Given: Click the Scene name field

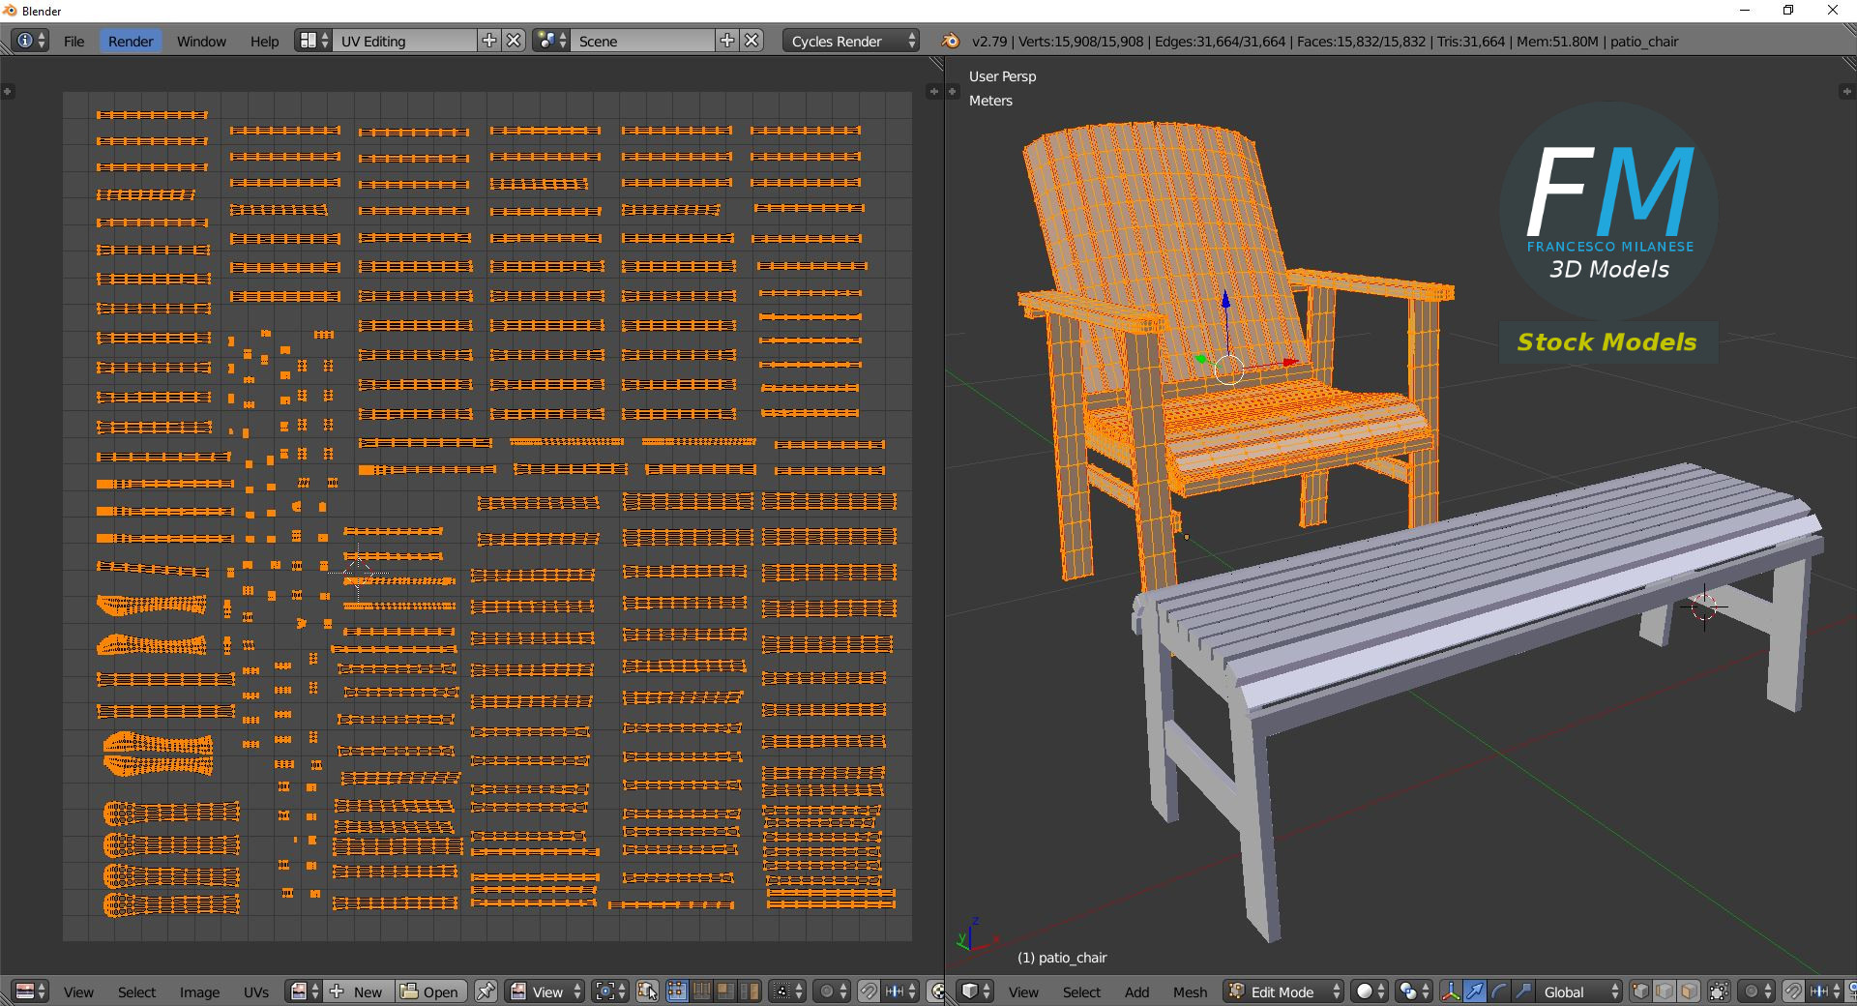Looking at the screenshot, I should 643,41.
